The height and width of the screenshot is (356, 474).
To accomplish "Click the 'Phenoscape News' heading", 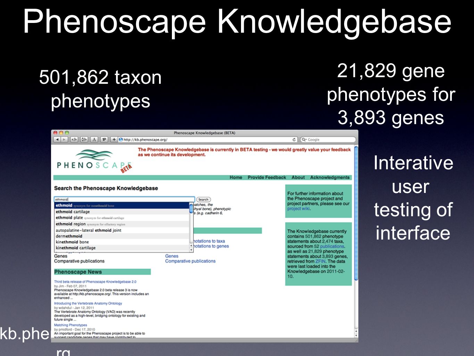I will [78, 272].
